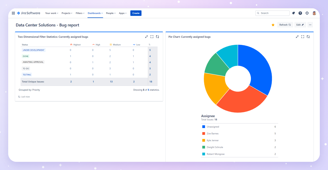The image size is (328, 170).
Task: Open the app switcher grid icon
Action: 13,13
